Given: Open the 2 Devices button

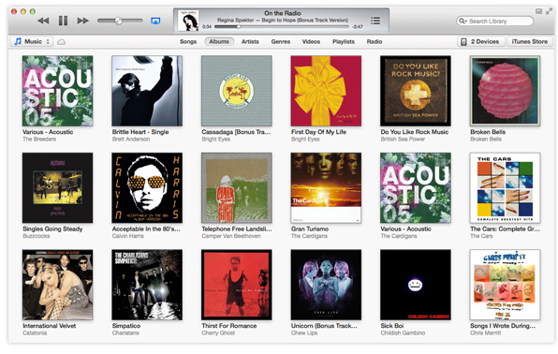Looking at the screenshot, I should pos(480,41).
